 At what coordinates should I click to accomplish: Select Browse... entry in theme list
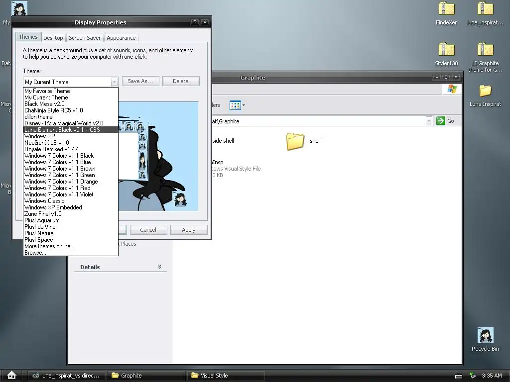click(x=71, y=253)
